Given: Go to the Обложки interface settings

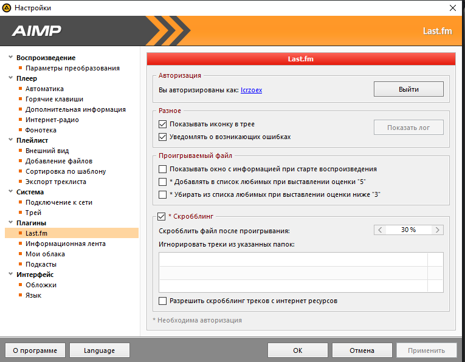Looking at the screenshot, I should (x=41, y=285).
